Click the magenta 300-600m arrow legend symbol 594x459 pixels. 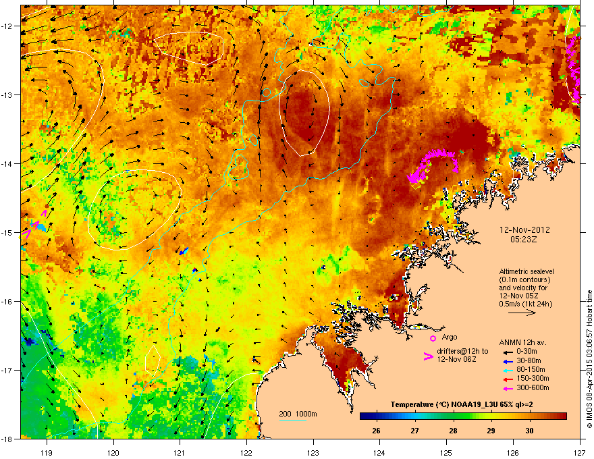507,388
